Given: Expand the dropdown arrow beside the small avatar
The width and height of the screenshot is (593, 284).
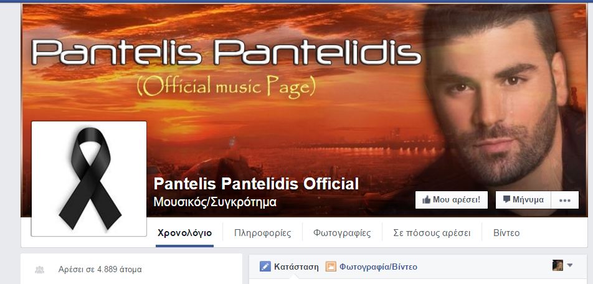Looking at the screenshot, I should 569,265.
